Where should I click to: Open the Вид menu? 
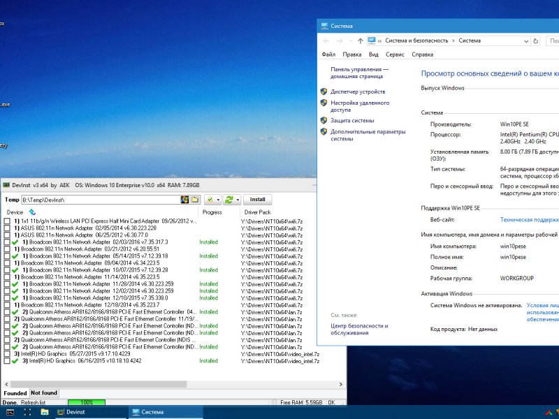coord(373,54)
